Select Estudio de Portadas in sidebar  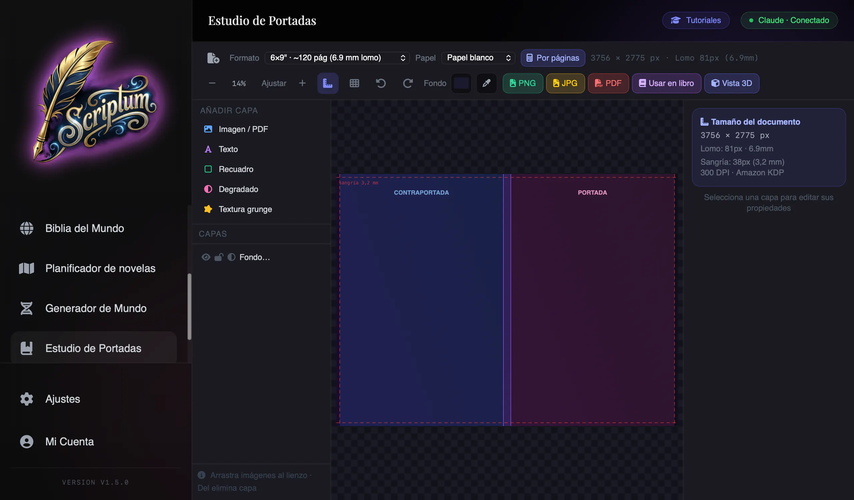point(93,348)
